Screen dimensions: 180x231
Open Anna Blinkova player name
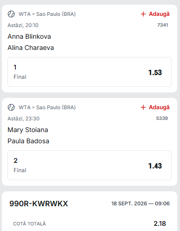coord(29,36)
